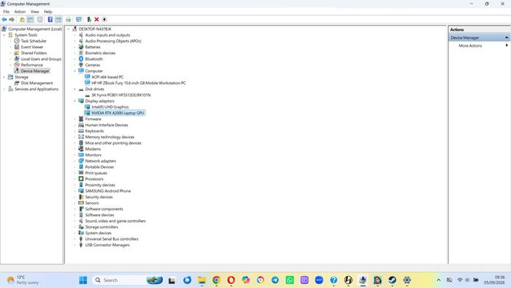Open the File menu
Viewport: 511px width, 288px height.
click(6, 12)
